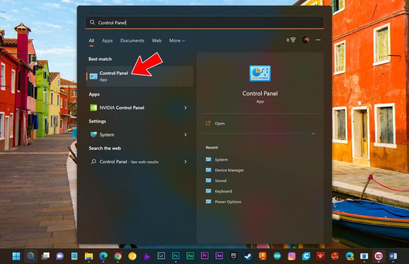This screenshot has width=409, height=264.
Task: Open the Chat camera icon in the taskbar
Action: 60,256
